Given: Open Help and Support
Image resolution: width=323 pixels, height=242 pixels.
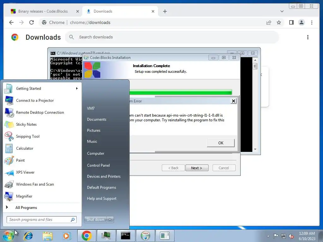Looking at the screenshot, I should tap(102, 199).
